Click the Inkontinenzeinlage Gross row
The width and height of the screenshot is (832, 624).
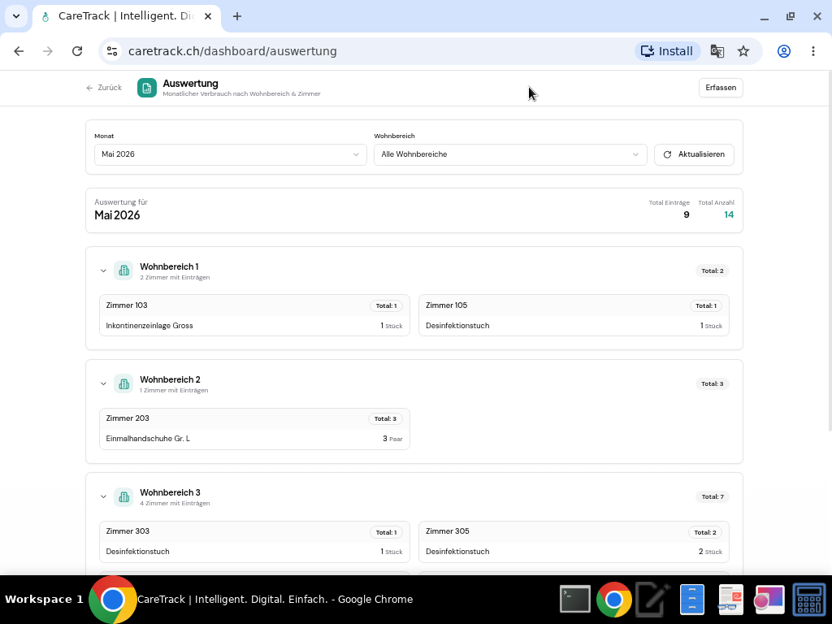coord(254,326)
